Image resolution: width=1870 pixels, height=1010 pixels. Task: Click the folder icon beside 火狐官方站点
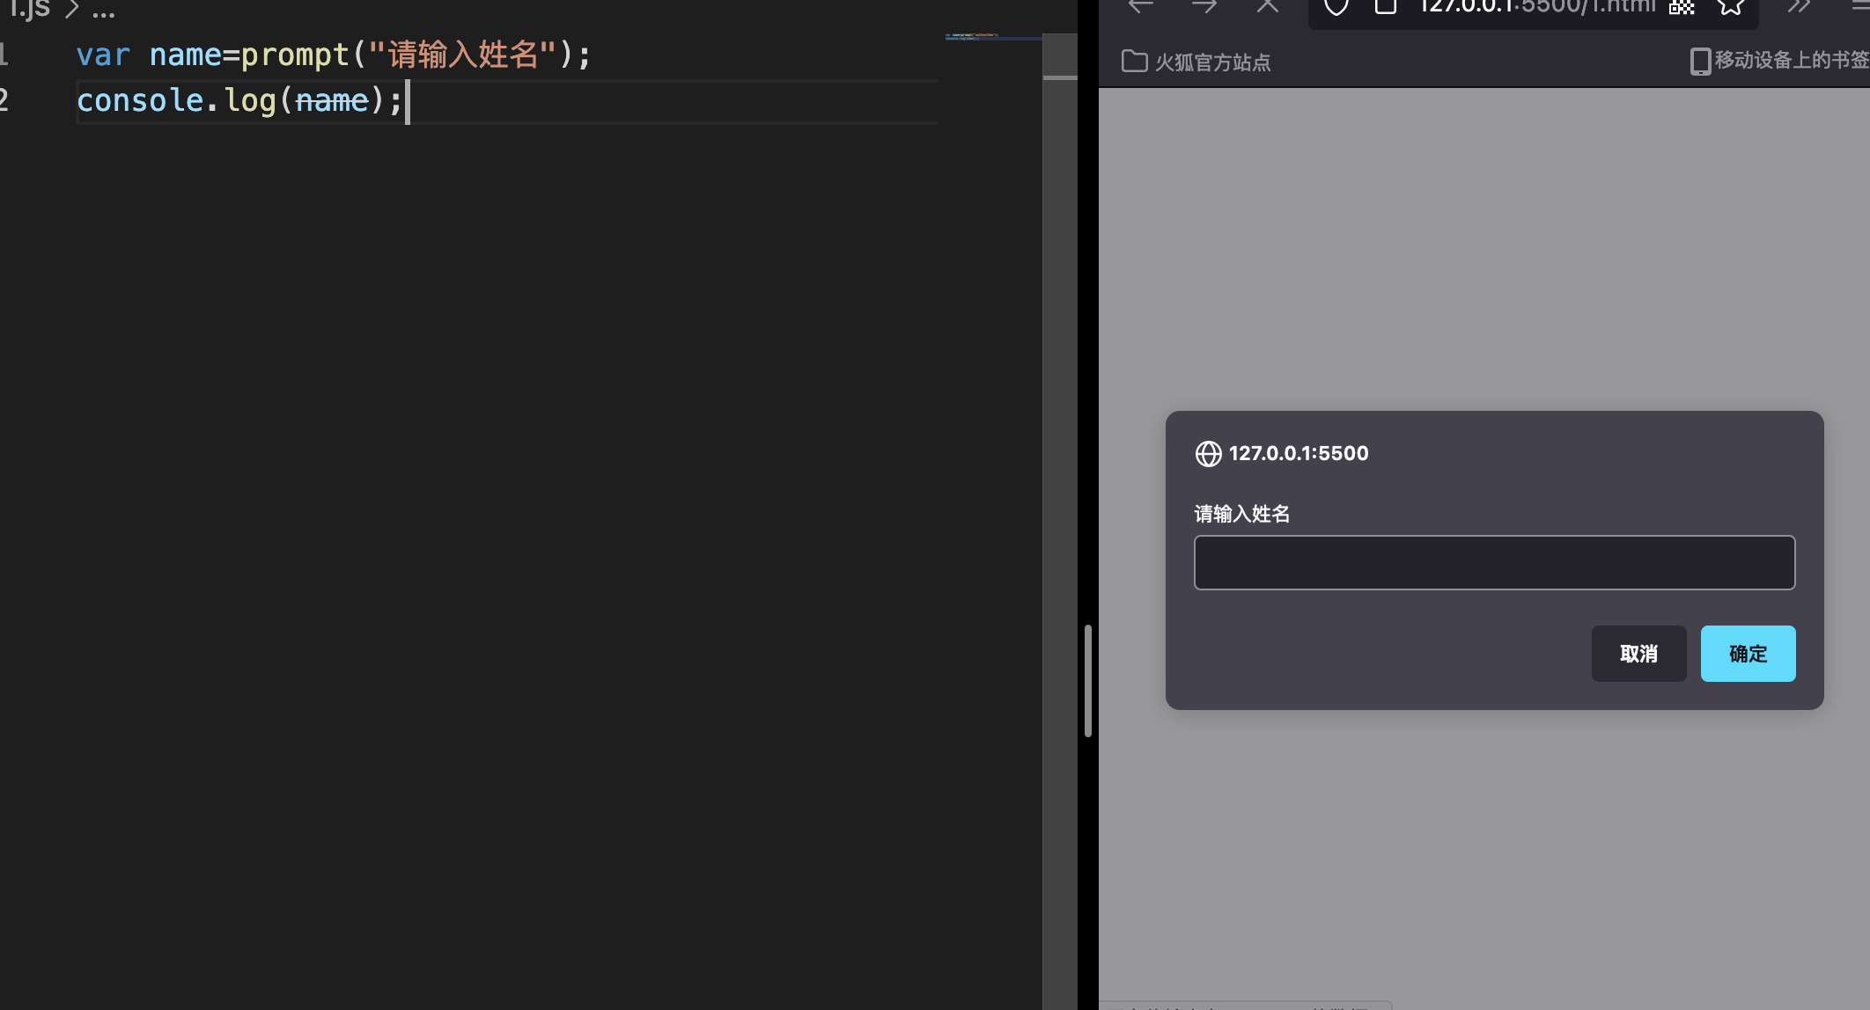click(1134, 62)
